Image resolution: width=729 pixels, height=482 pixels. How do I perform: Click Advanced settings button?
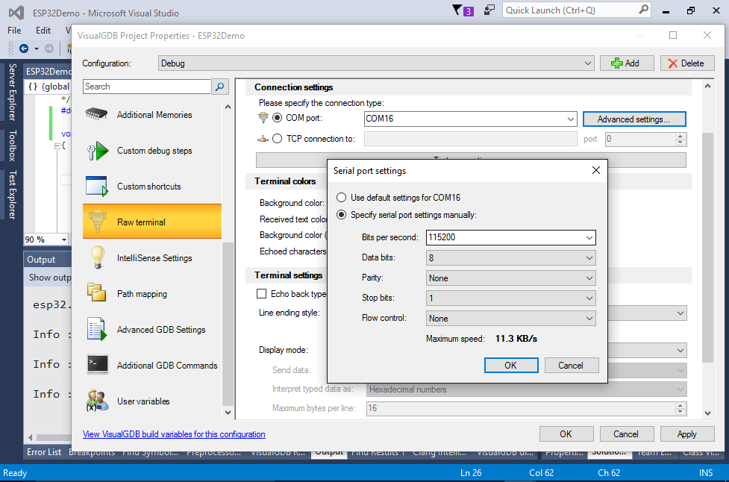tap(634, 119)
